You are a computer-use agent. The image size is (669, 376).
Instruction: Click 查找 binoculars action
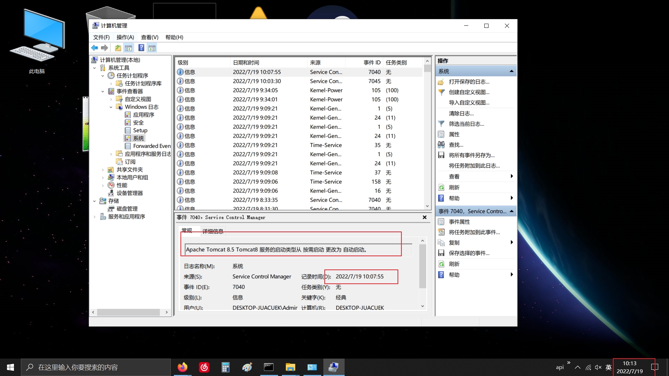tap(456, 145)
